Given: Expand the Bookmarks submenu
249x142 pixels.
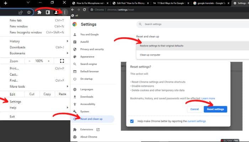Looking at the screenshot, I should (35, 53).
